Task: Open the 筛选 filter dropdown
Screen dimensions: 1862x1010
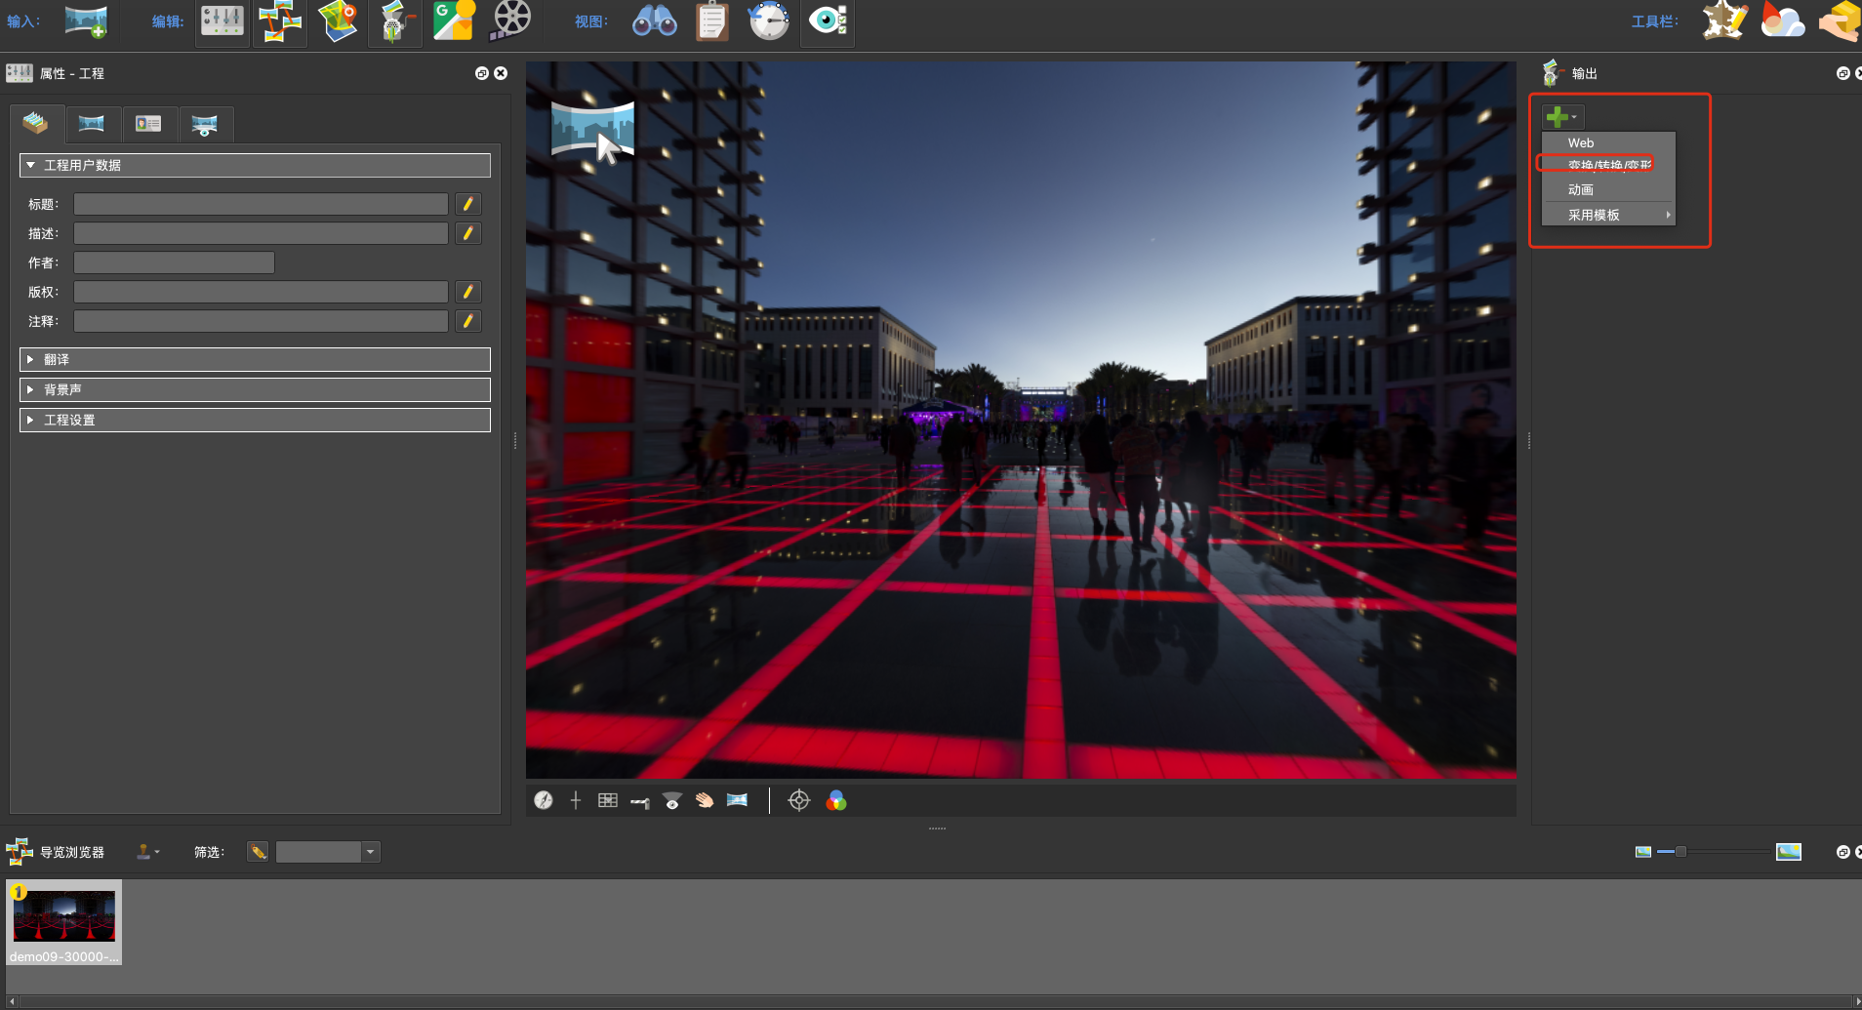Action: 370,852
